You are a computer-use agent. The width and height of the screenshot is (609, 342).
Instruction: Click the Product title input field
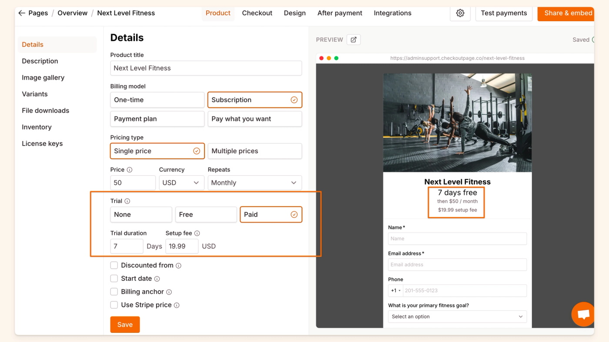pos(206,68)
